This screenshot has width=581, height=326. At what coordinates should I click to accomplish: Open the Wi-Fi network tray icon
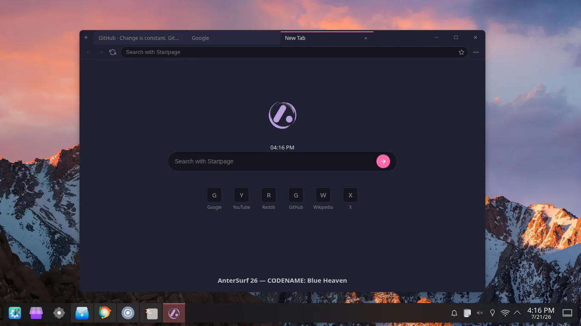[505, 313]
